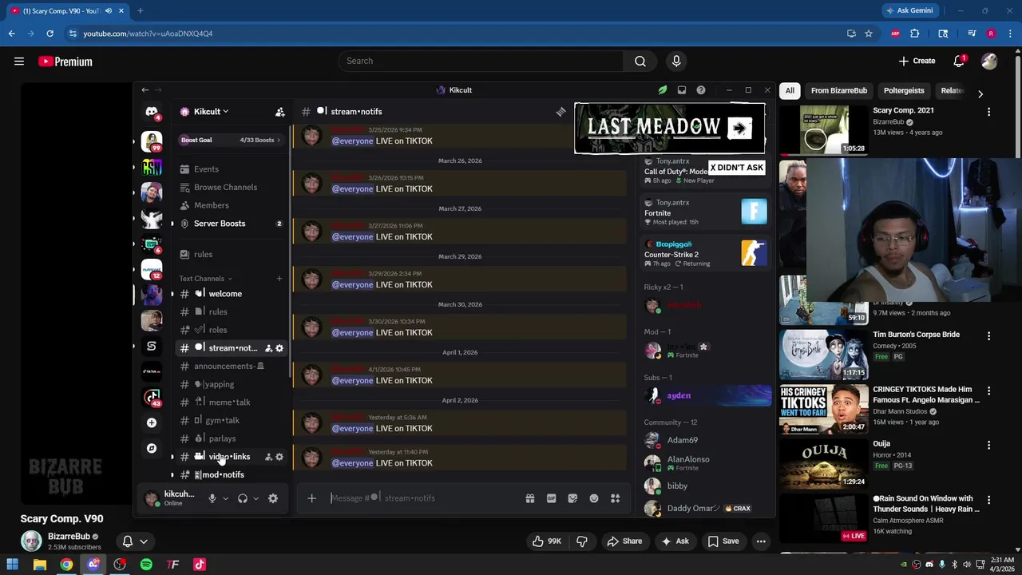
Task: Open BizarreBub notification bell dropdown
Action: [135, 541]
